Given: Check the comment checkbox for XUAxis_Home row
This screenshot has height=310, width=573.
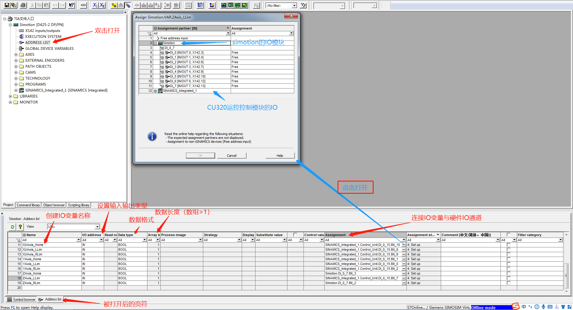Looking at the screenshot, I should pos(508,245).
